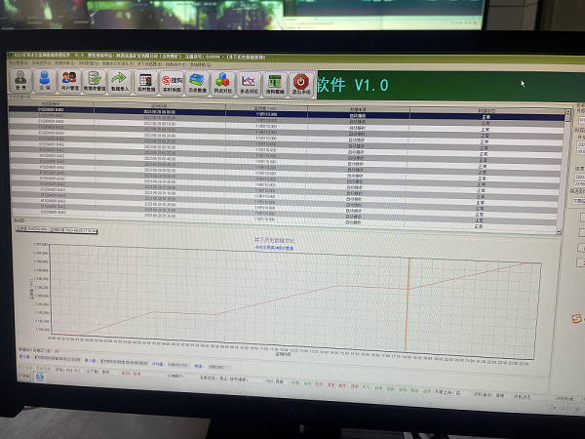This screenshot has height=439, width=585.
Task: Click the 资料整编 toolbar icon
Action: 275,83
